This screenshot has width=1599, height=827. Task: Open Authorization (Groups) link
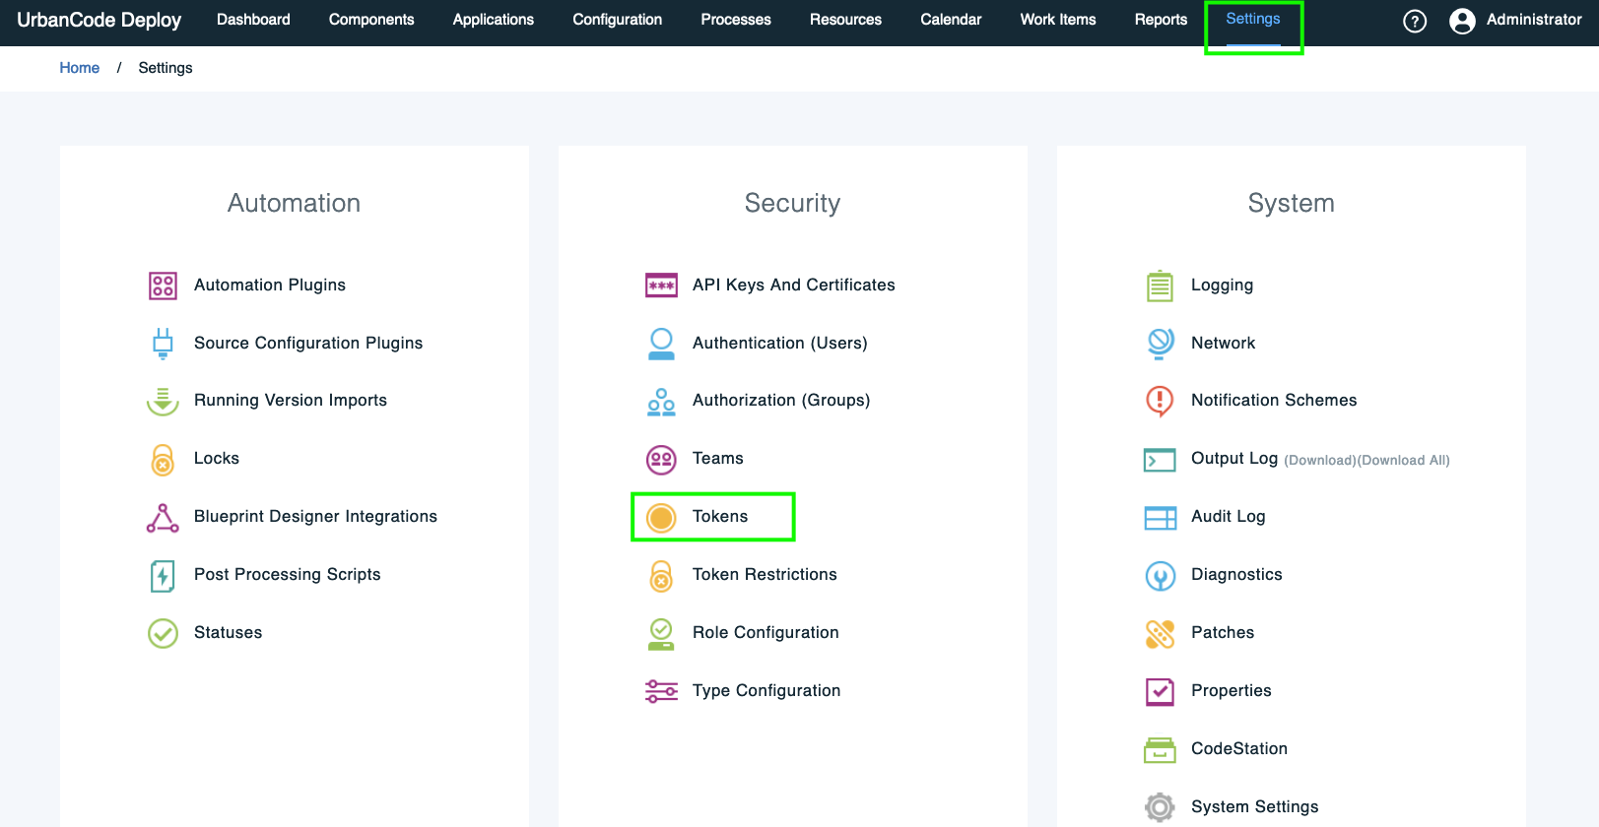point(781,401)
